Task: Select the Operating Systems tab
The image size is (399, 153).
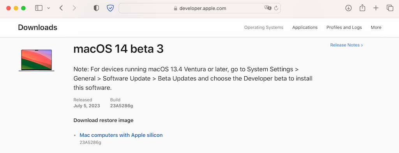Action: click(x=264, y=28)
